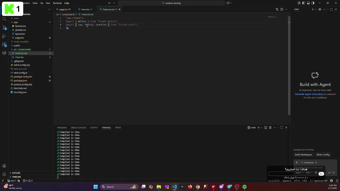The width and height of the screenshot is (340, 191).
Task: Open the Terminal menu
Action: pos(57,3)
